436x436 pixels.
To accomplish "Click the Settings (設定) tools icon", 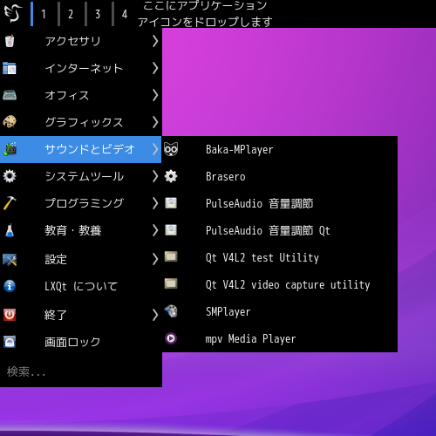I will pos(10,259).
